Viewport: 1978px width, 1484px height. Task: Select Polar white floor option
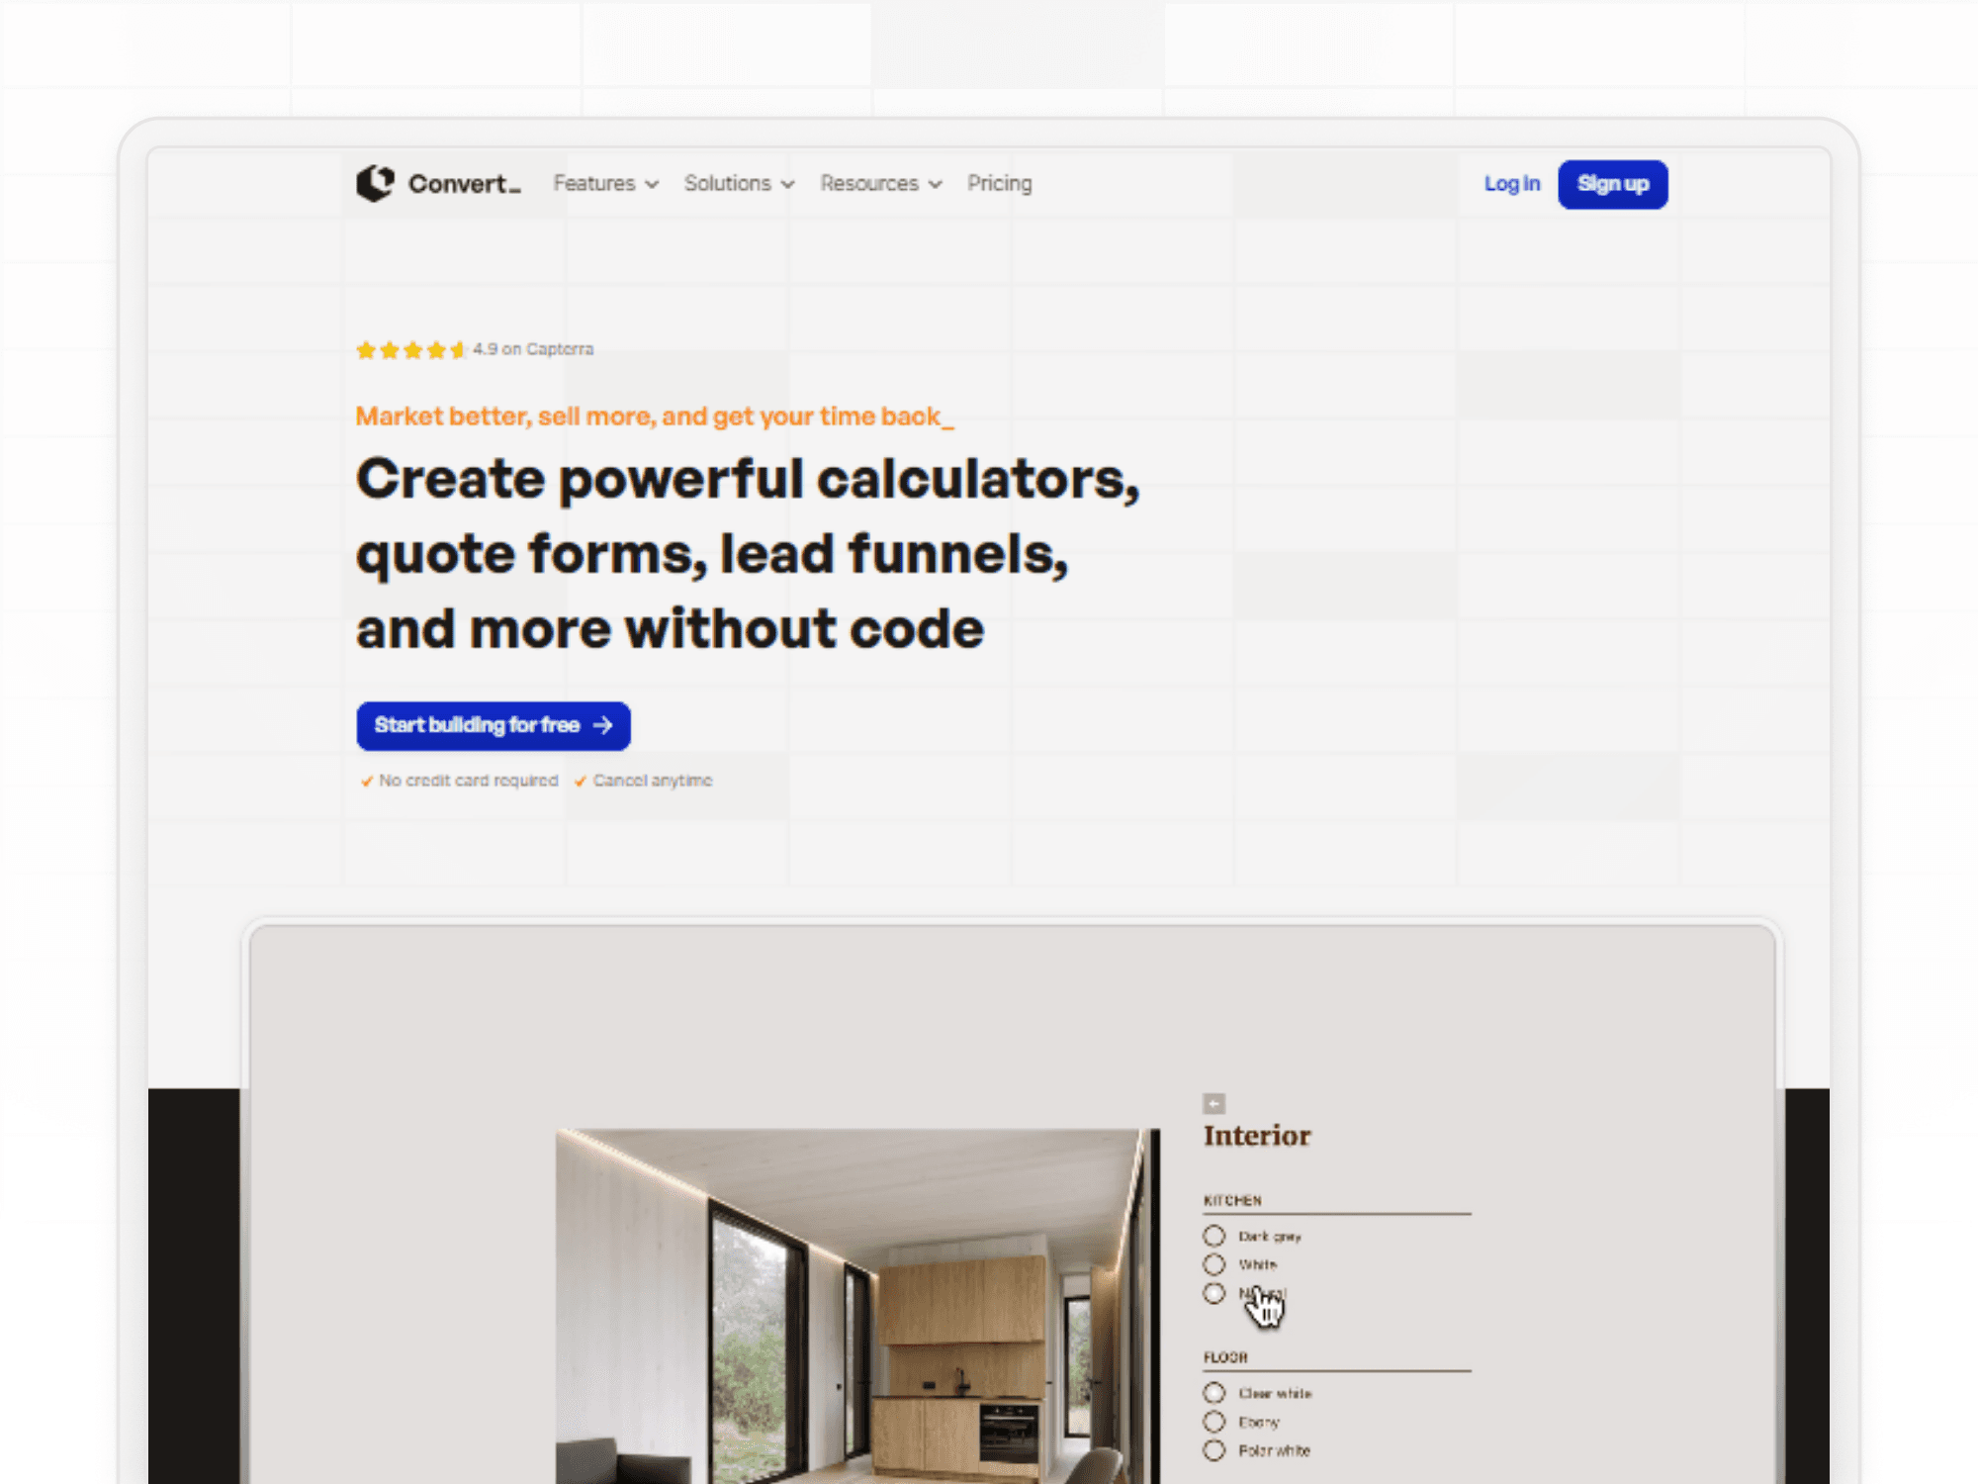(1216, 1448)
